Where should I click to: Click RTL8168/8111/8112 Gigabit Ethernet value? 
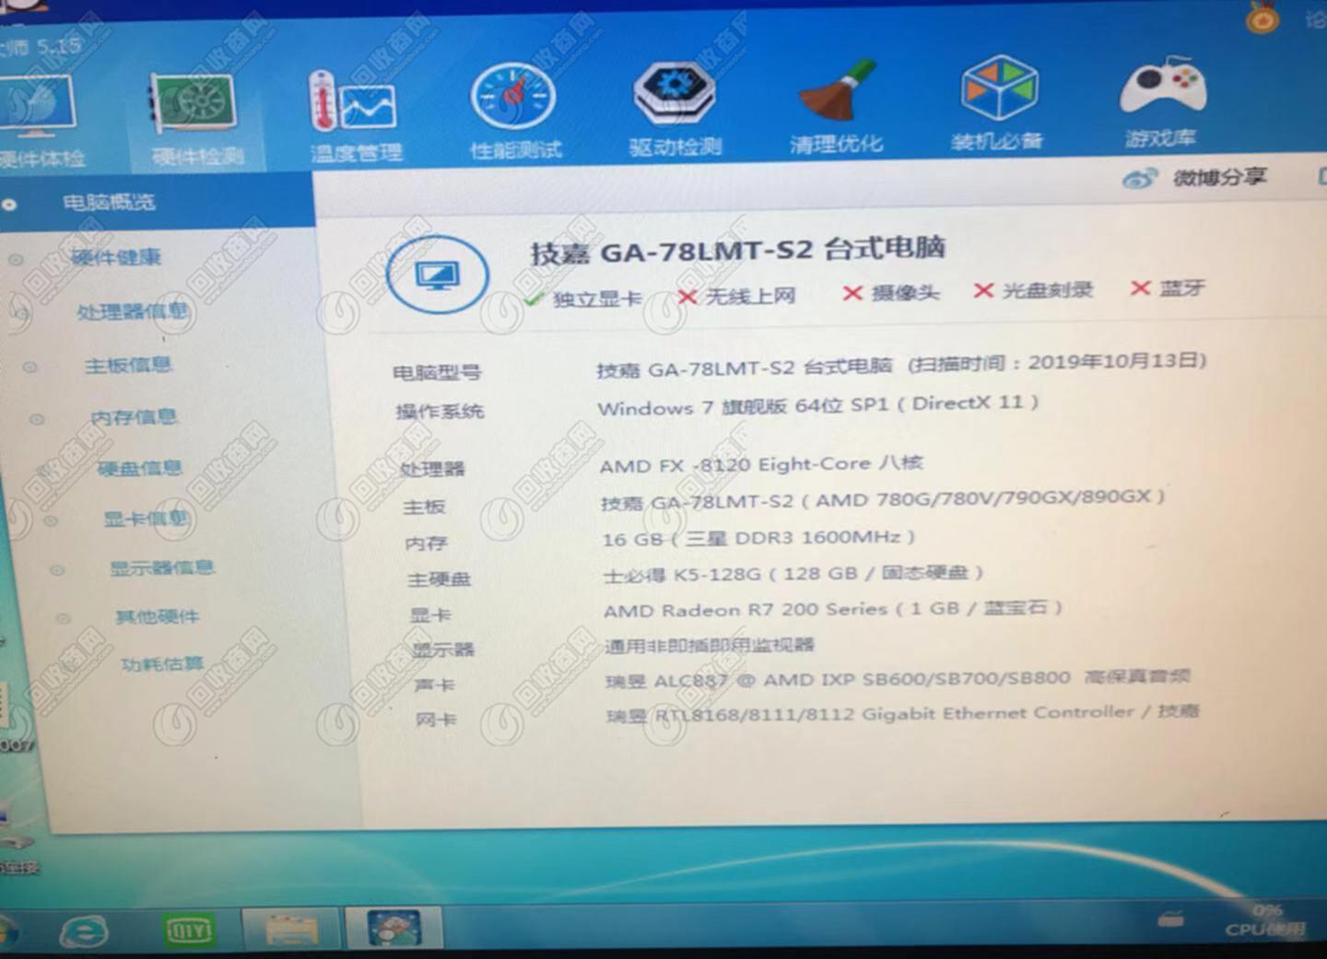(903, 714)
